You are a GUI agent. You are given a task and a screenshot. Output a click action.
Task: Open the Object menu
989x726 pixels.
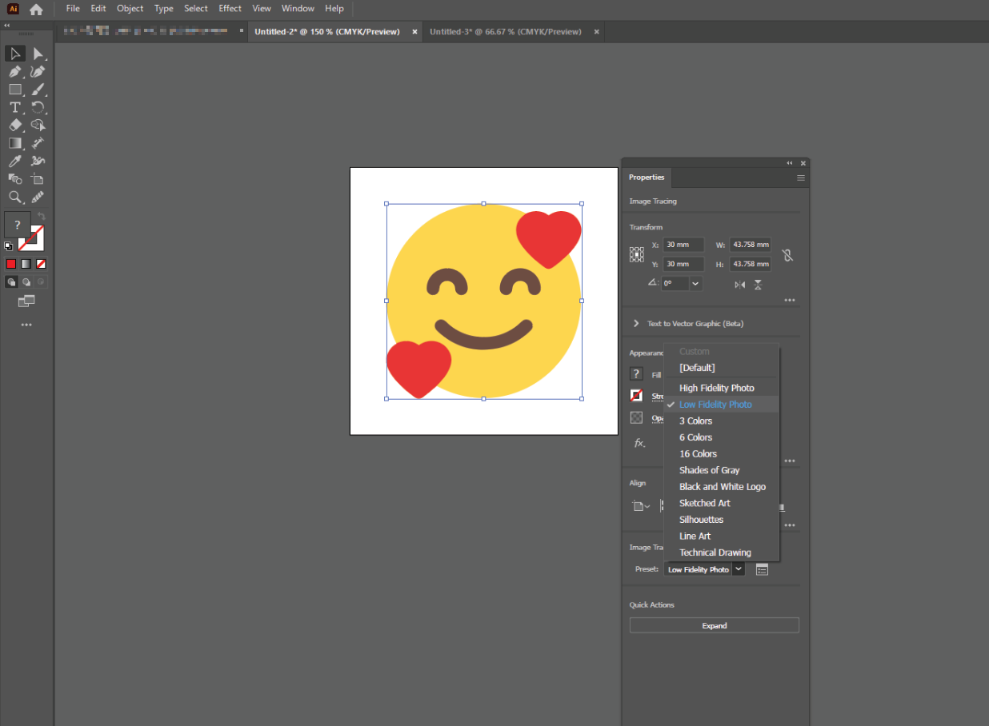(x=130, y=9)
